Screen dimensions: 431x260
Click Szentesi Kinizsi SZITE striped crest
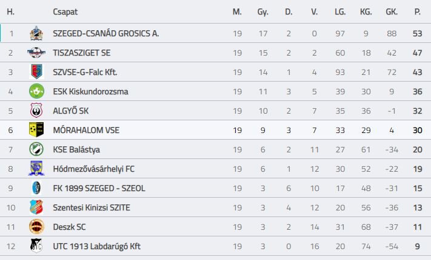click(36, 207)
